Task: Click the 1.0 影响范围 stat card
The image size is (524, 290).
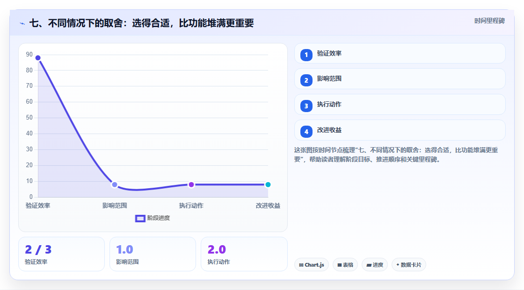Action: (x=153, y=254)
